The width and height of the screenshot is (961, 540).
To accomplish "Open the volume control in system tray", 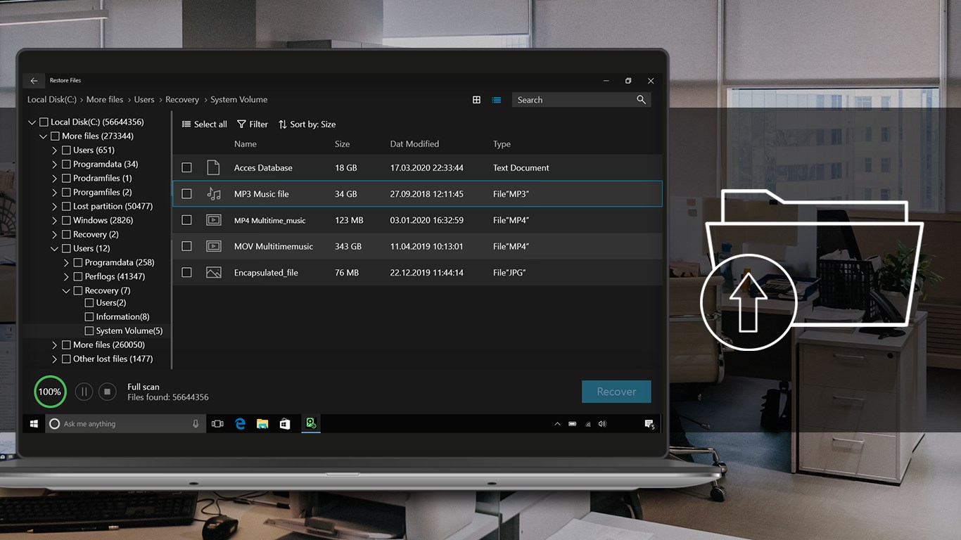I will pyautogui.click(x=603, y=424).
